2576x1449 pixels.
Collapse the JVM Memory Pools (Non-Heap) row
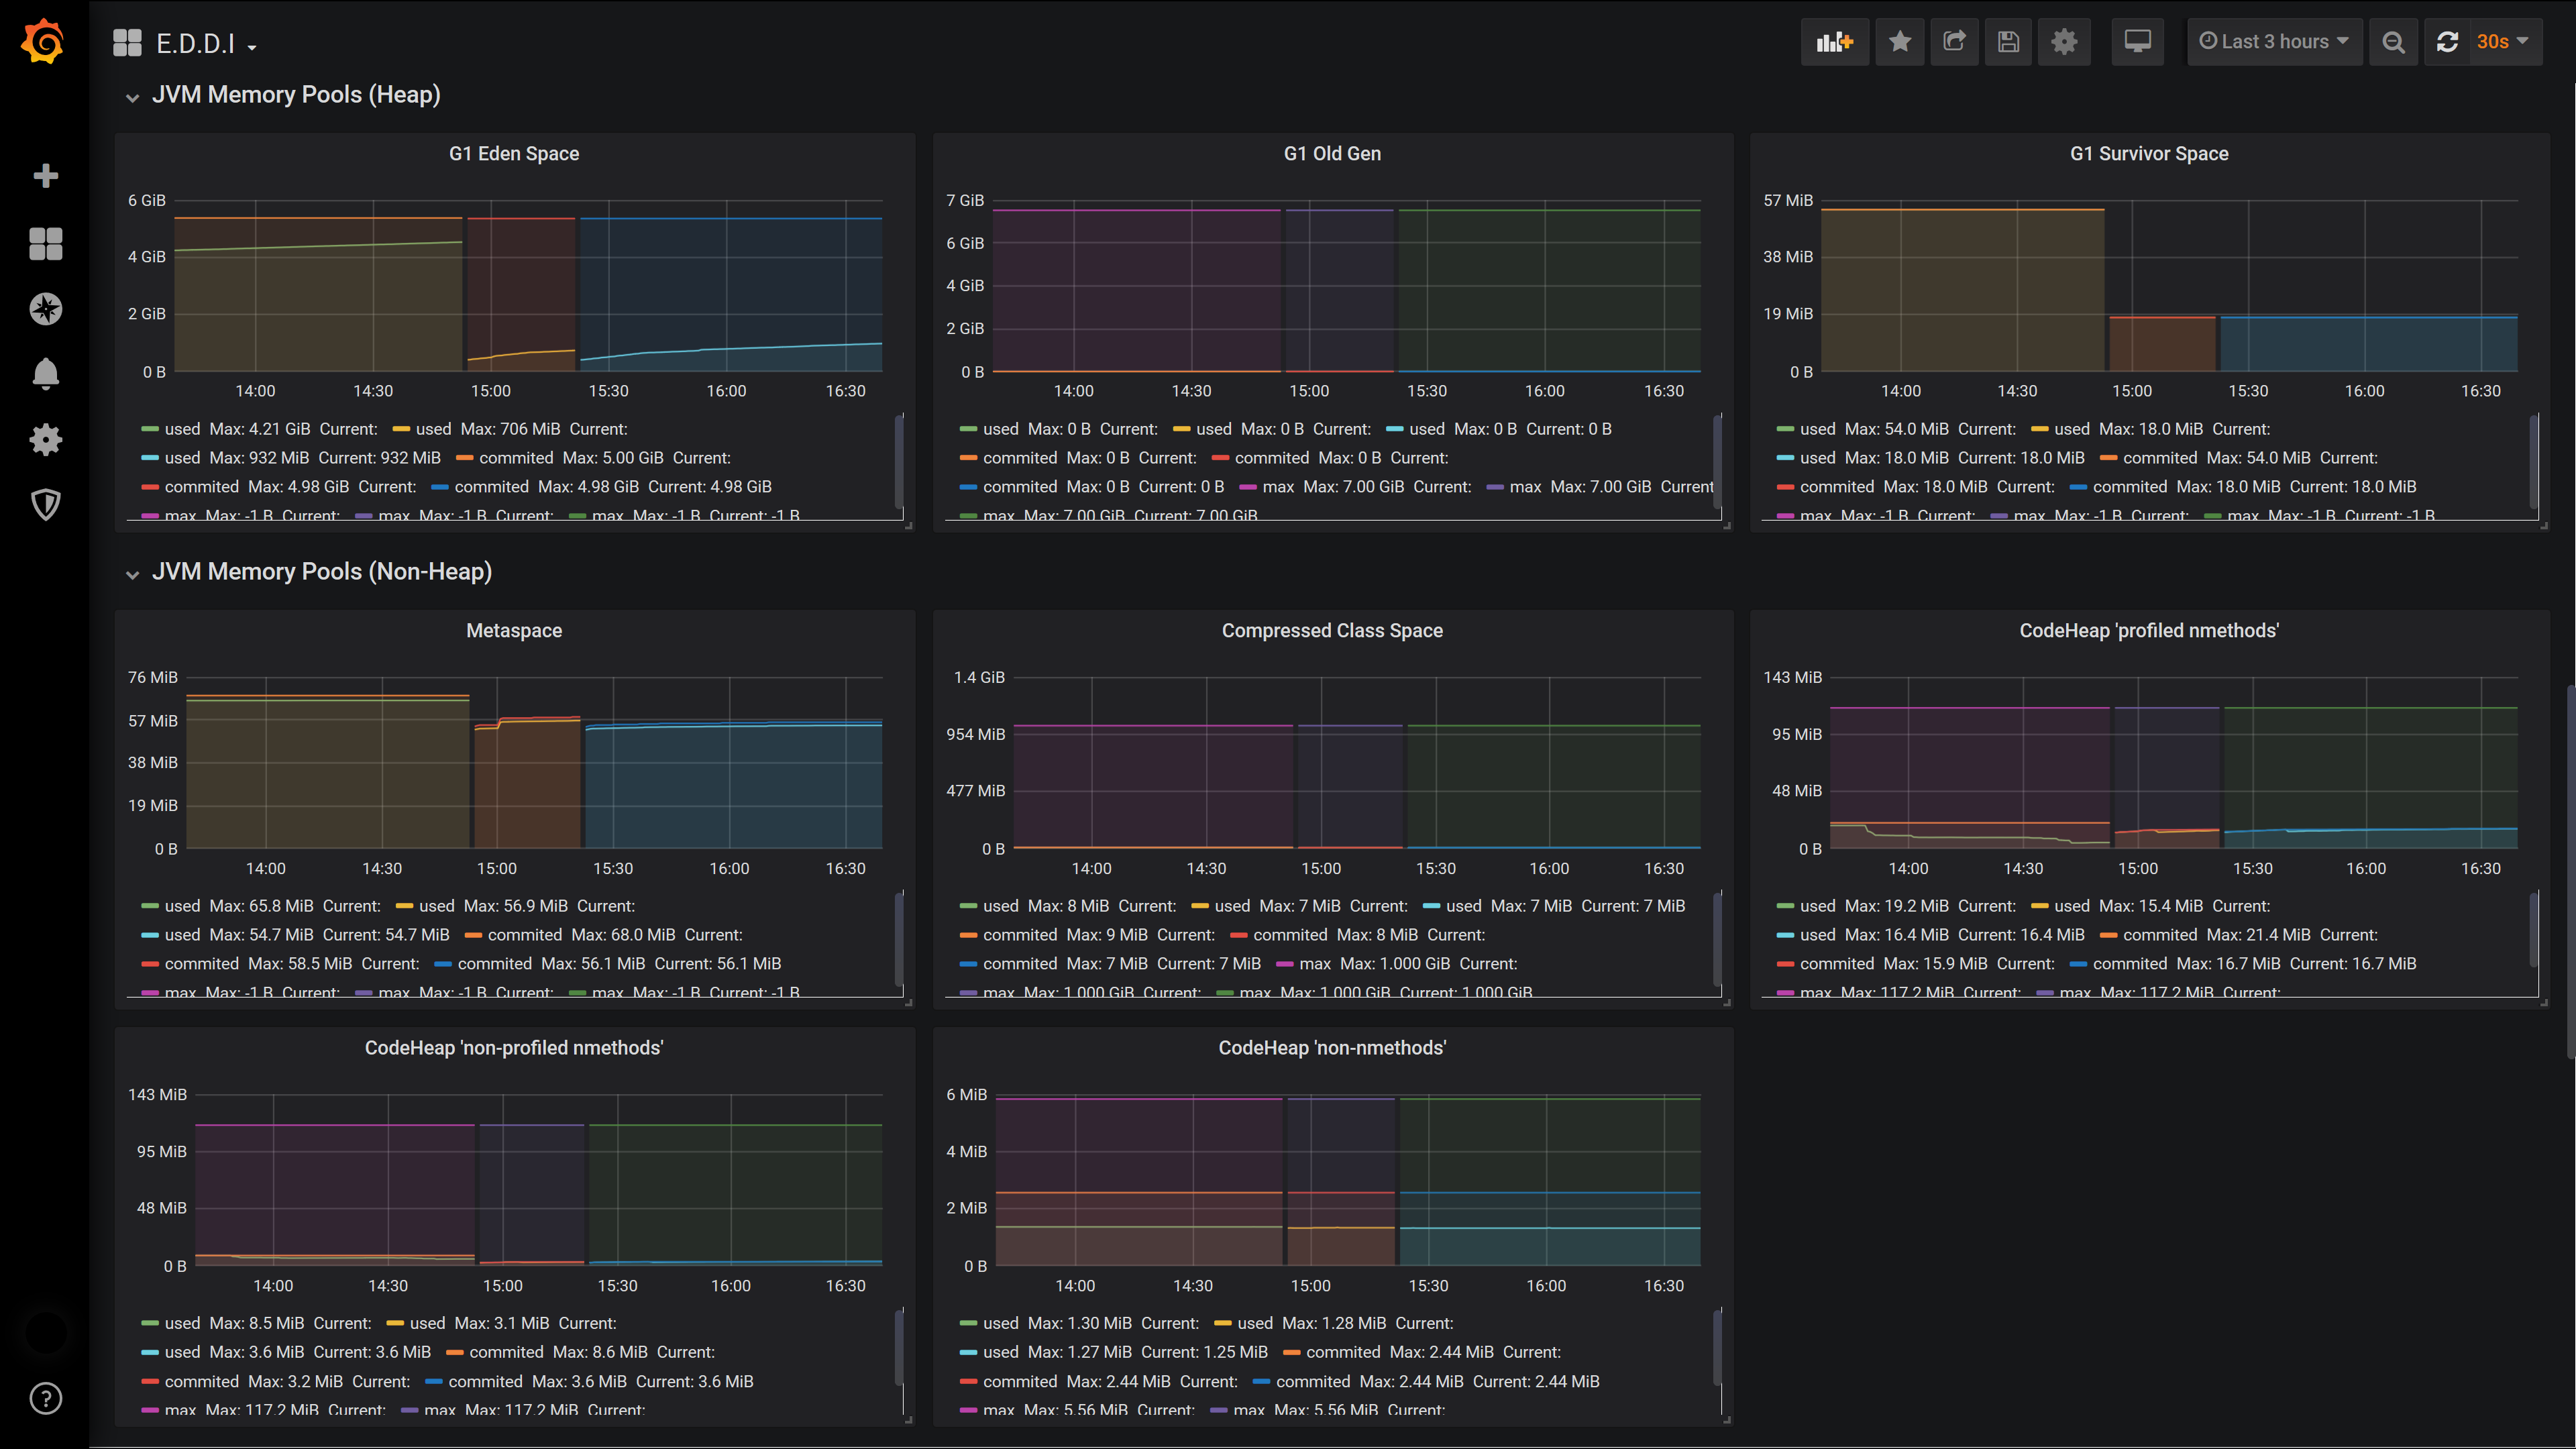pyautogui.click(x=320, y=572)
